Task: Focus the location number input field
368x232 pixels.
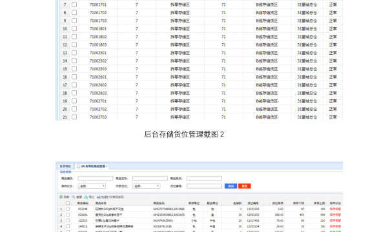Action: click(204, 186)
